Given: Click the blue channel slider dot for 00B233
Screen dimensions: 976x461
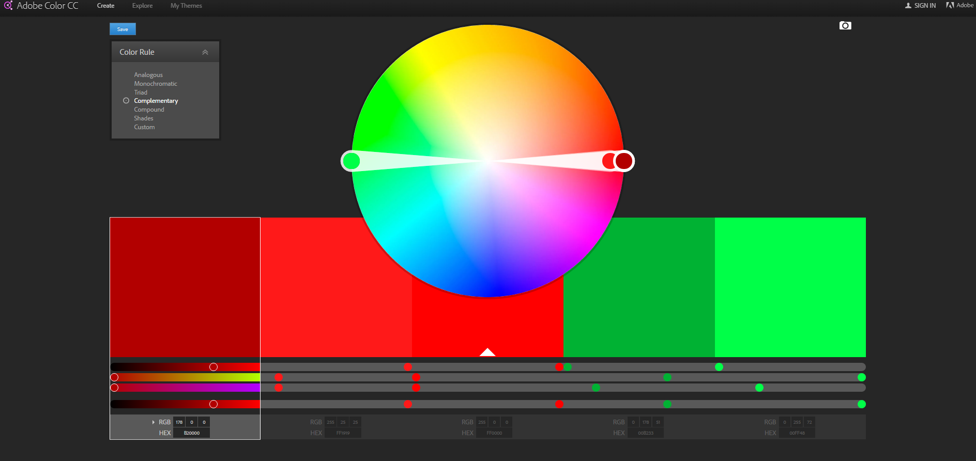Looking at the screenshot, I should pyautogui.click(x=596, y=388).
